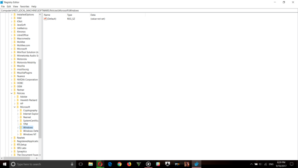
Task: Expand the Mozilla key
Action: [11, 66]
